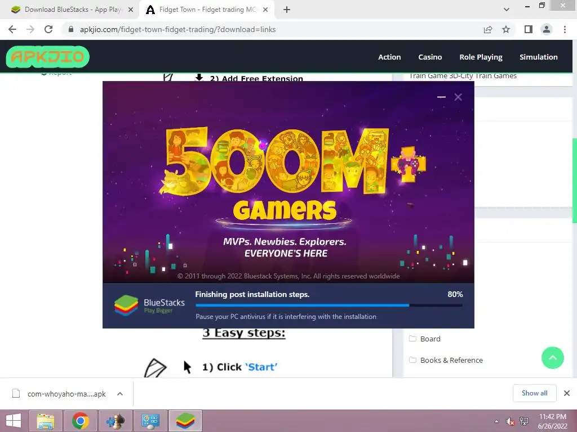Open the chess puzzle taskbar app

(115, 421)
